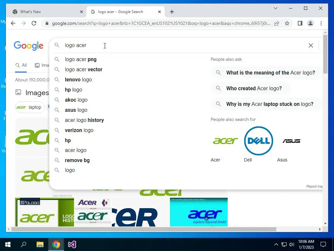Viewport: 334px width, 251px height.
Task: Show hidden system tray icons
Action: click(x=276, y=244)
